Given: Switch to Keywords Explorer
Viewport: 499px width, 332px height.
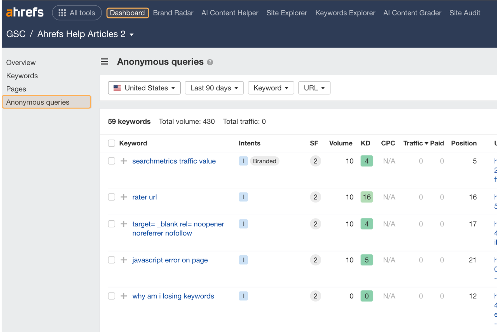Looking at the screenshot, I should [x=345, y=13].
